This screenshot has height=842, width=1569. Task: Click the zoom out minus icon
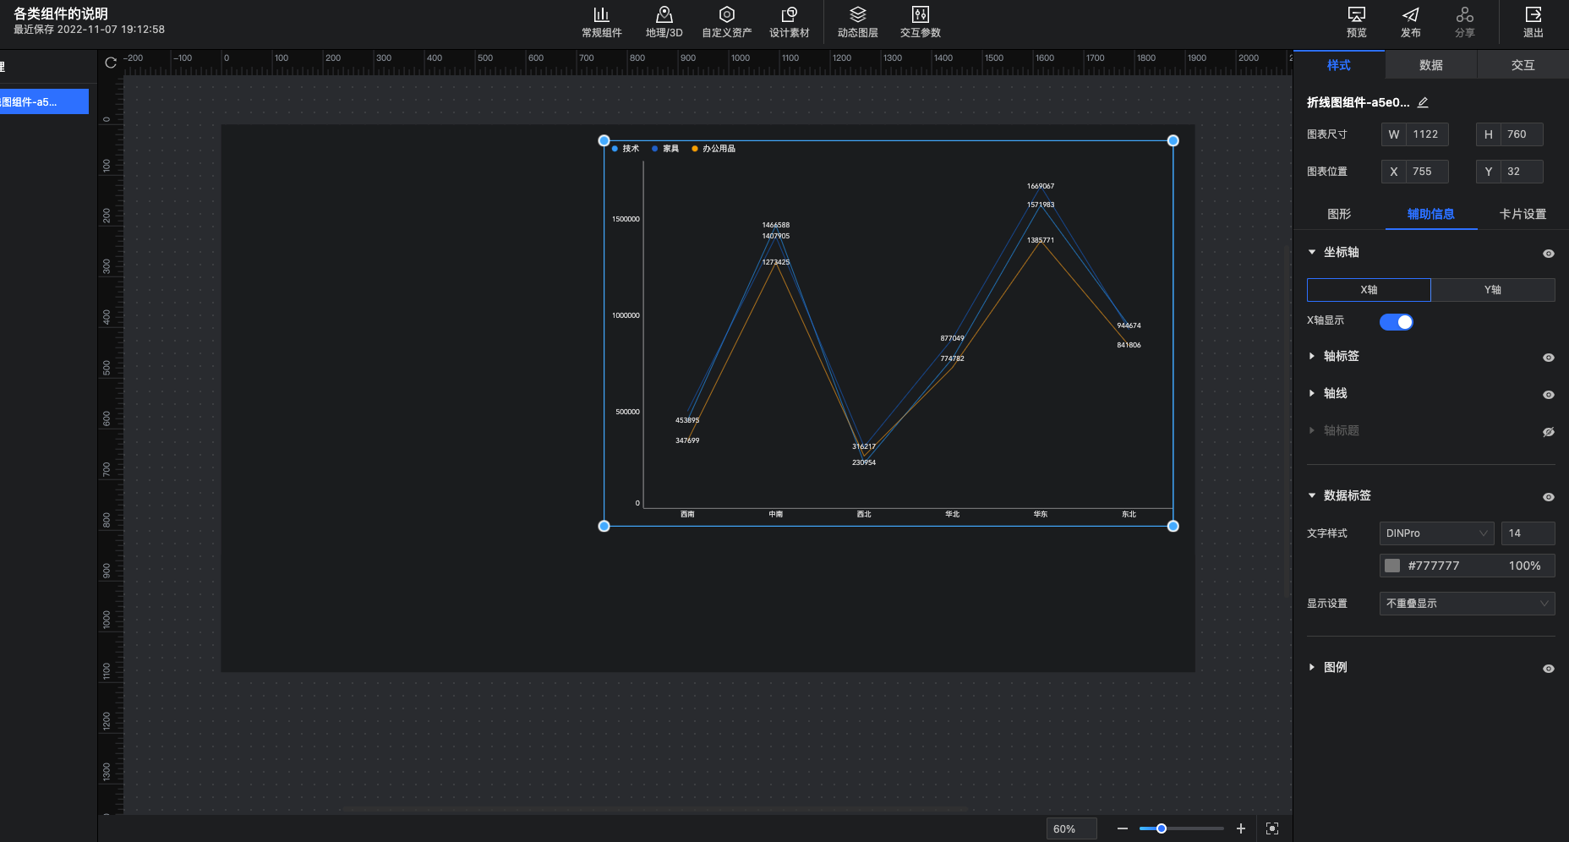[x=1122, y=828]
